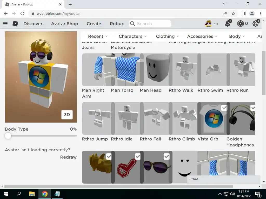Open Chrome profile icon
This screenshot has width=266, height=199.
click(252, 13)
